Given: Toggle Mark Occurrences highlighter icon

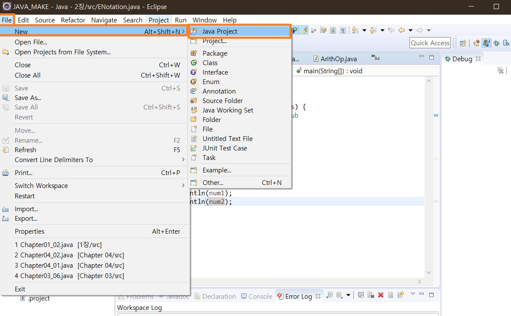Looking at the screenshot, I should pyautogui.click(x=304, y=30).
